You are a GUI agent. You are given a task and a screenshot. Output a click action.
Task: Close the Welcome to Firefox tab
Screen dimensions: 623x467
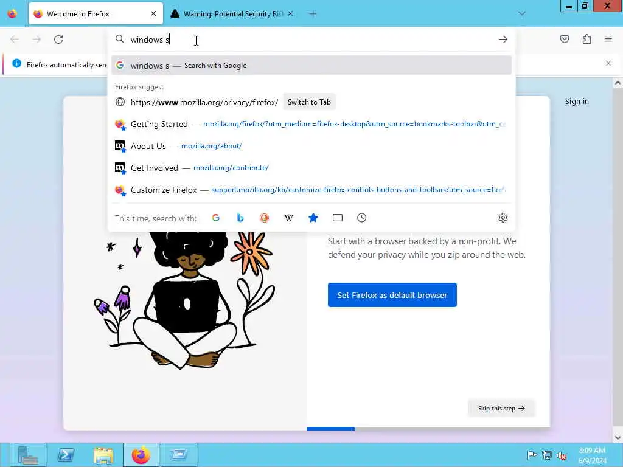[x=153, y=13]
